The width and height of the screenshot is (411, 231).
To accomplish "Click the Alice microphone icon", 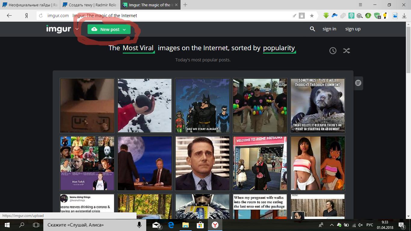I will point(139,225).
